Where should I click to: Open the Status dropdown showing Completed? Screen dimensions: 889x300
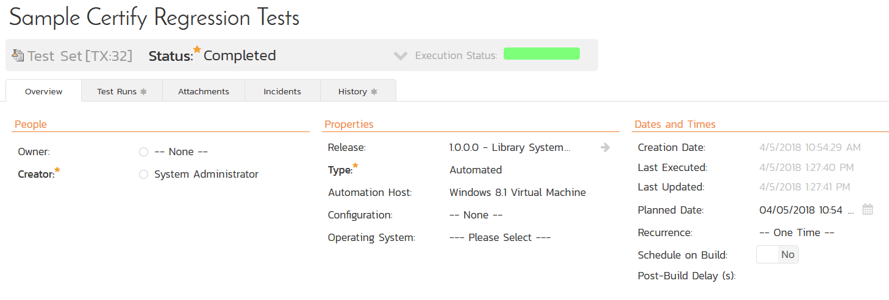click(240, 55)
